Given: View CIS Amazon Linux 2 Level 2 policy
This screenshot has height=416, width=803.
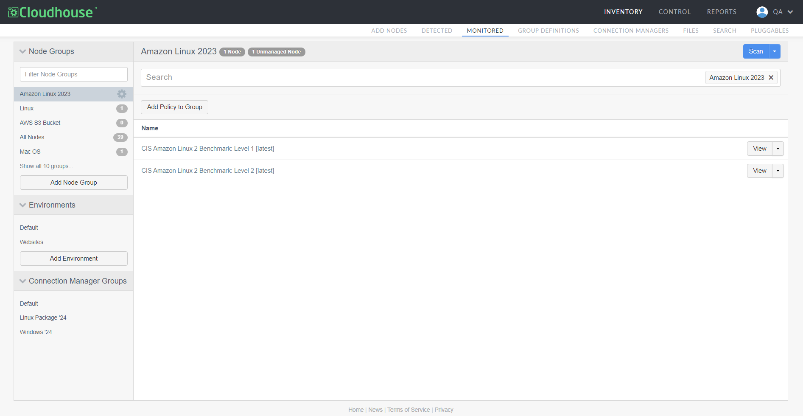Looking at the screenshot, I should coord(760,171).
